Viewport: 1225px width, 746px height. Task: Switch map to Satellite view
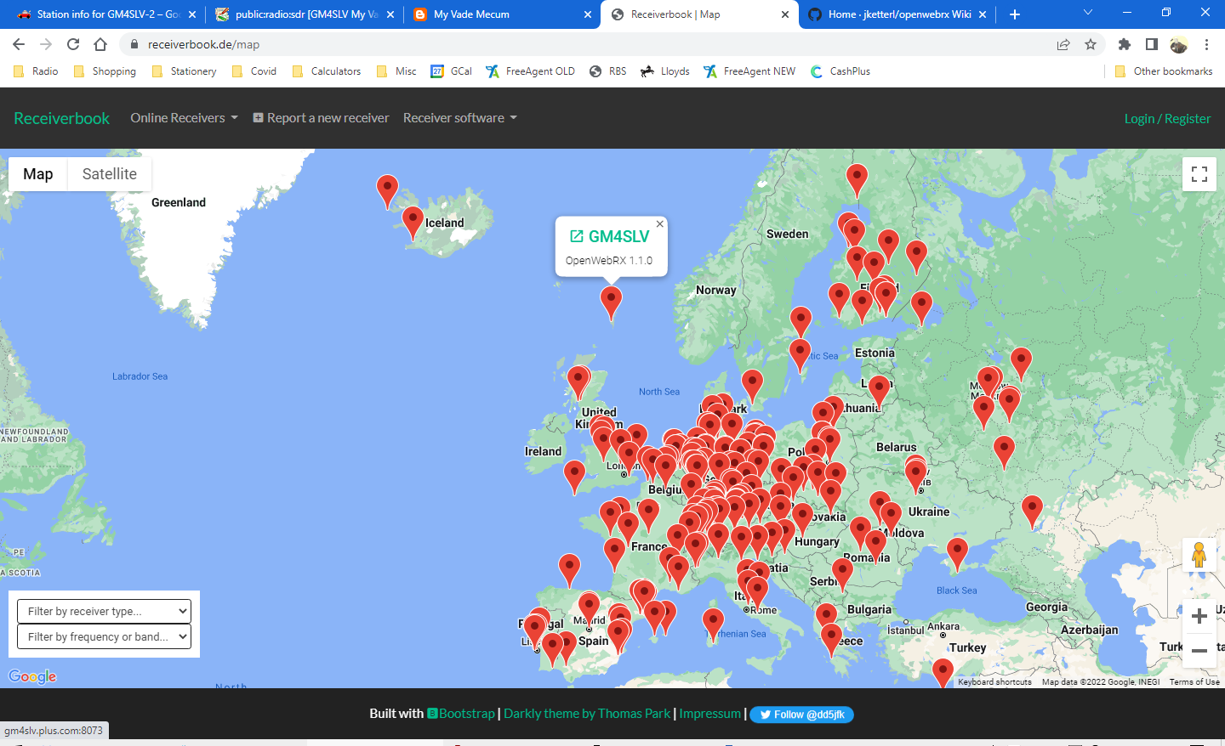point(109,174)
